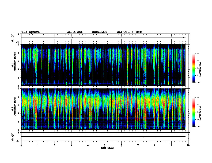The width and height of the screenshot is (212, 163).
Task: Click the ch.2 spectrogram color scale bar
Action: tap(194, 112)
